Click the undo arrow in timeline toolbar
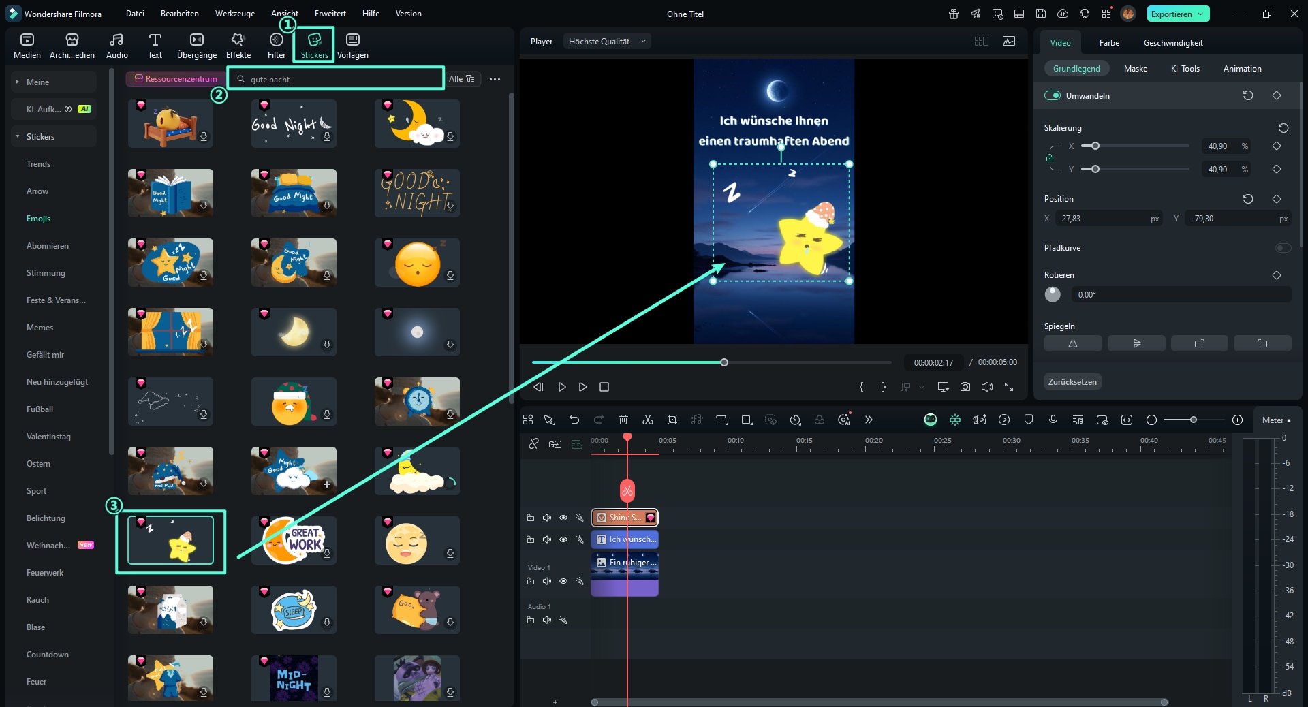This screenshot has width=1308, height=707. click(x=574, y=420)
